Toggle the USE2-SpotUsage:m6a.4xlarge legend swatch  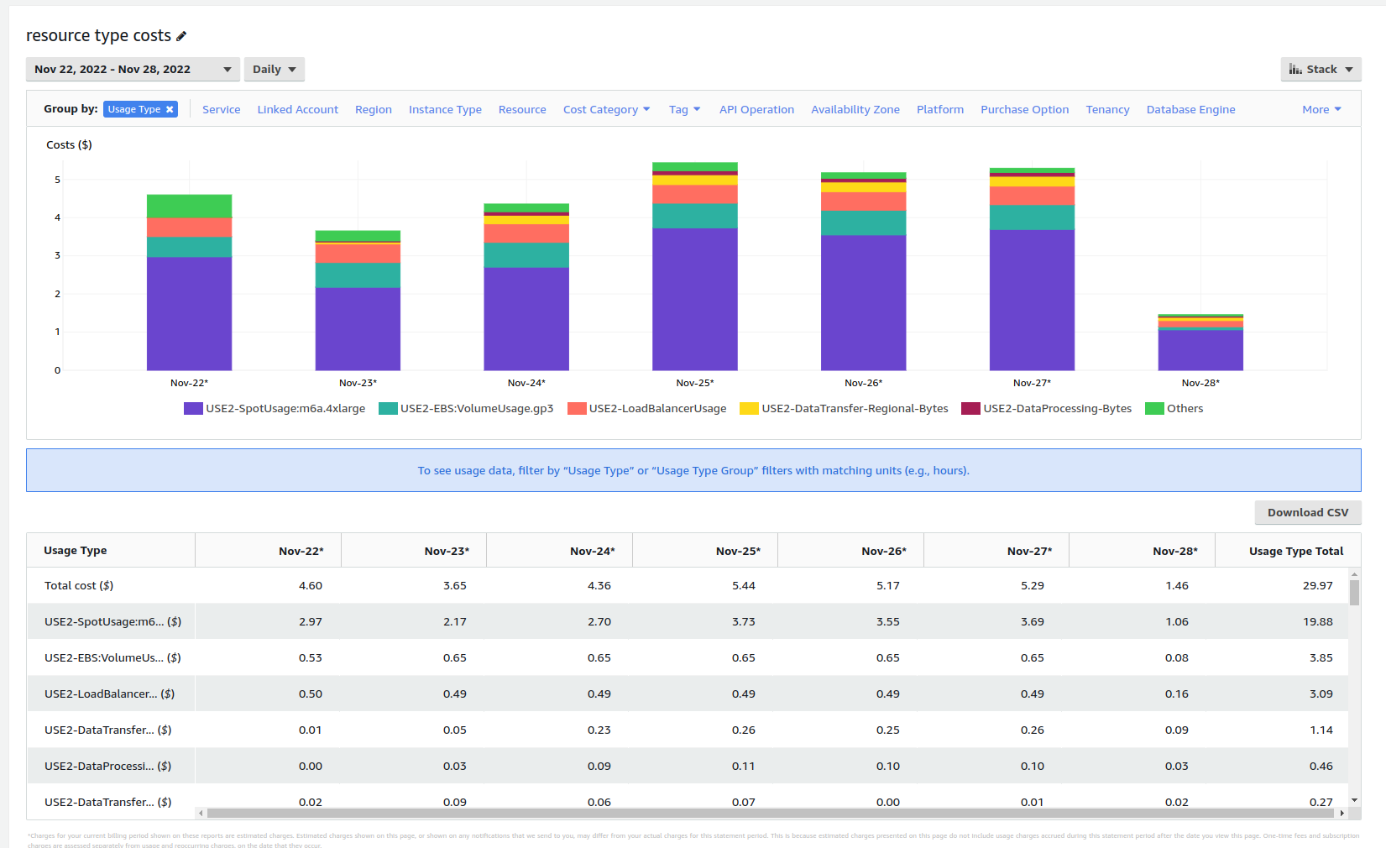(193, 409)
